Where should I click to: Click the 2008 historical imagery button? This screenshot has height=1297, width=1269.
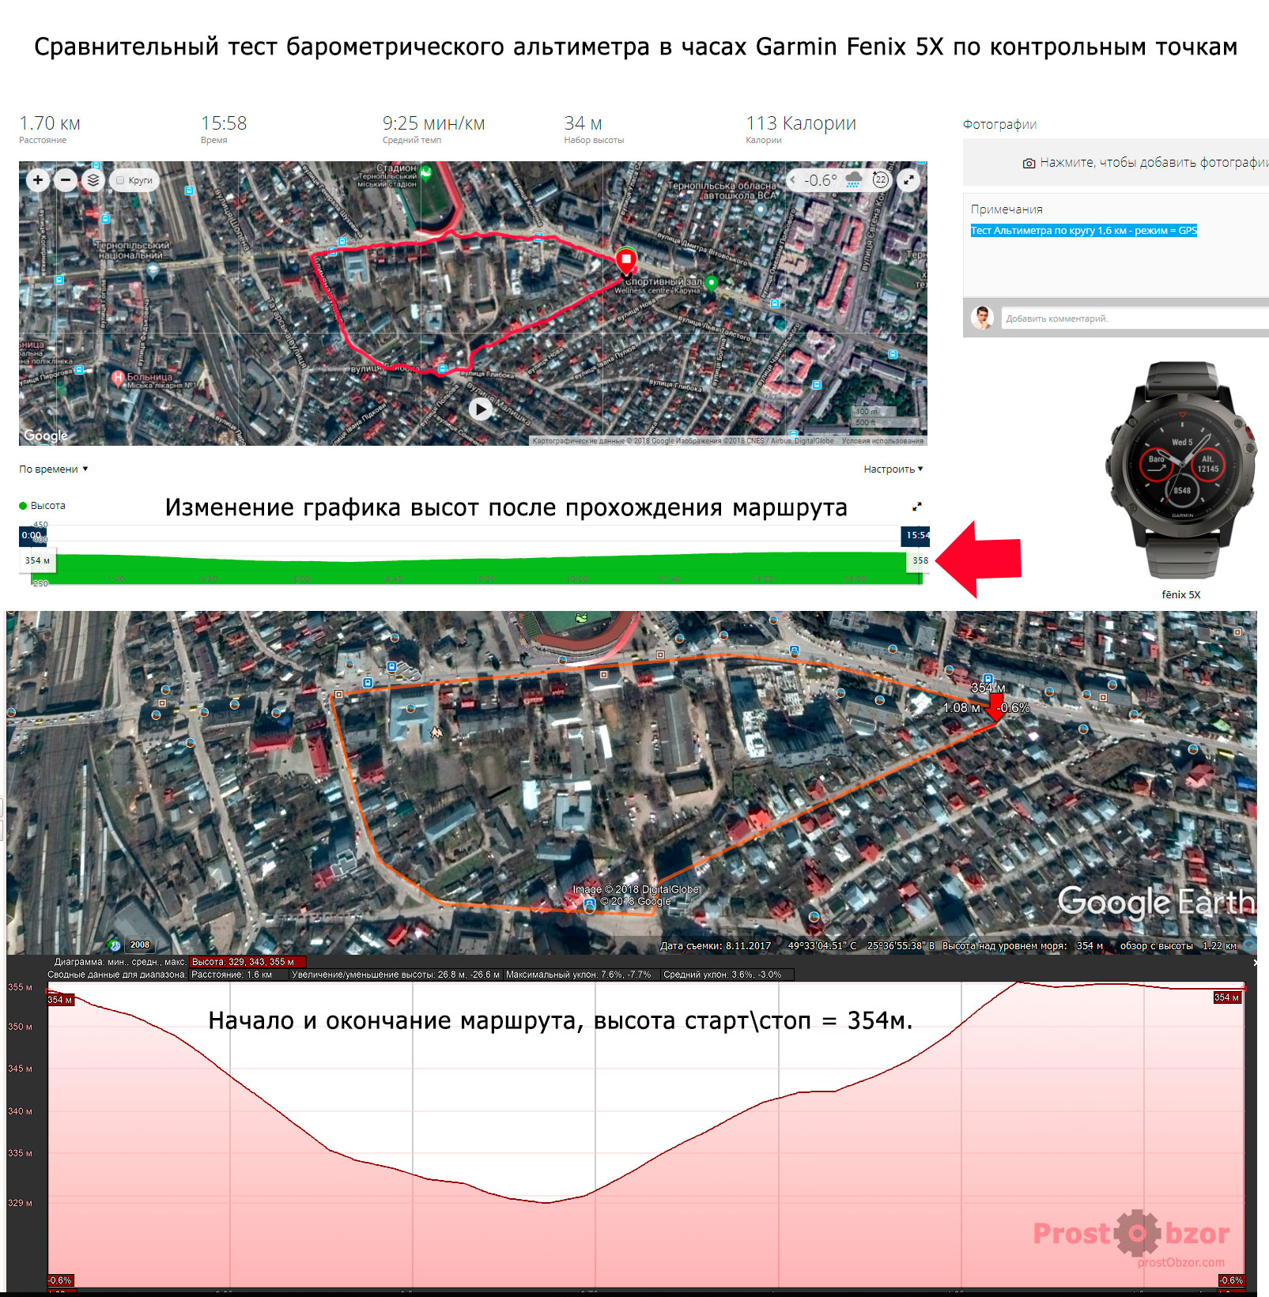(x=139, y=944)
